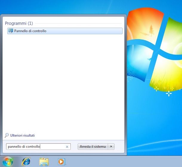Expand the shutdown options arrow
182x167 pixels.
point(111,147)
